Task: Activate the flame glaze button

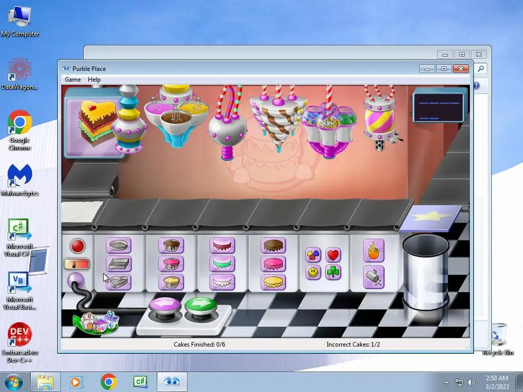Action: tap(373, 251)
